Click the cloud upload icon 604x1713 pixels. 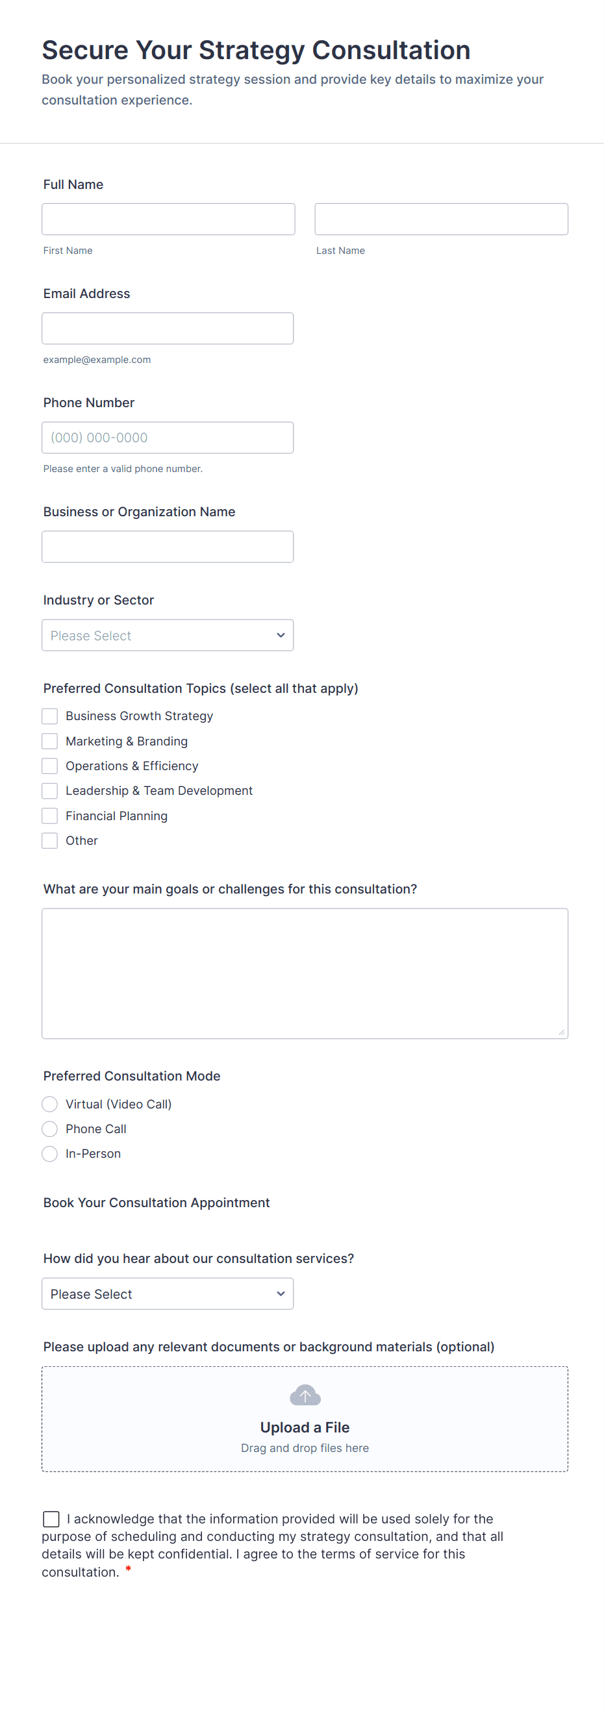pyautogui.click(x=305, y=1394)
